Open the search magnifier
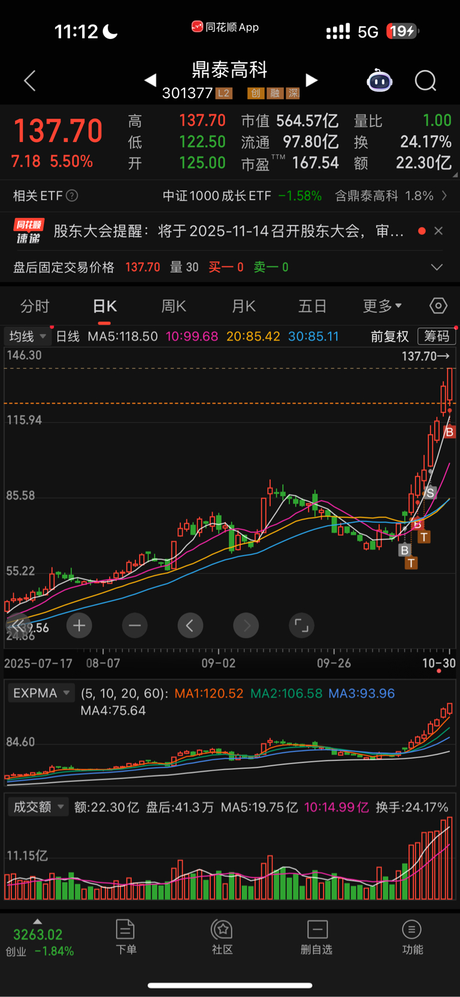The image size is (460, 997). [426, 80]
